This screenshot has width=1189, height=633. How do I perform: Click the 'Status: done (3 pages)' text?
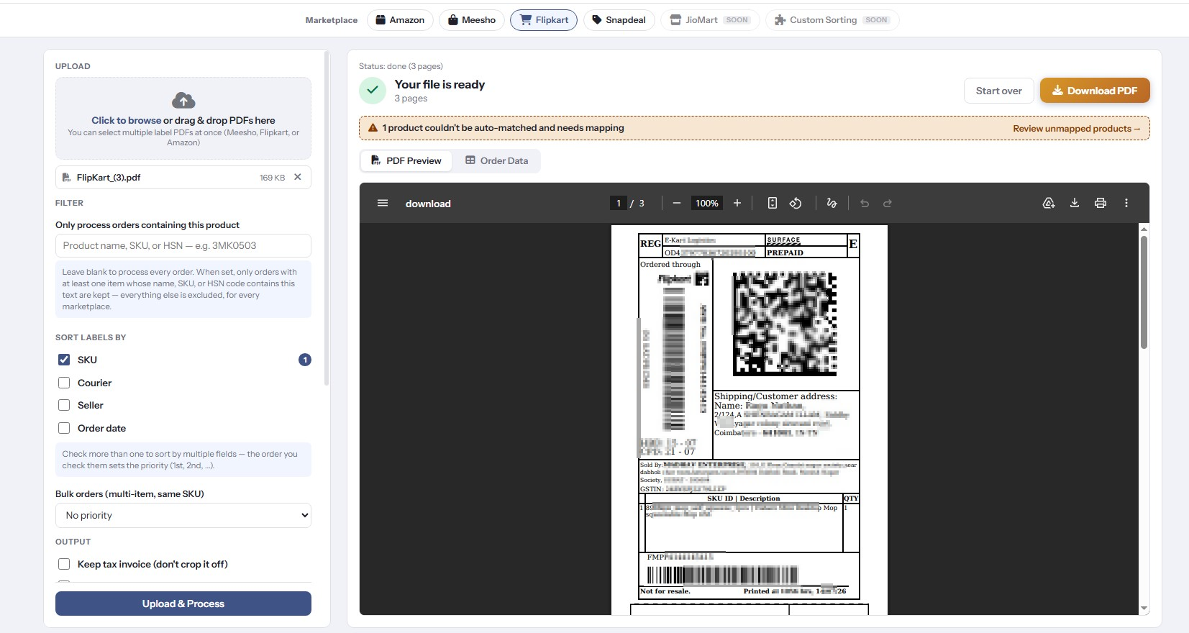[x=401, y=66]
